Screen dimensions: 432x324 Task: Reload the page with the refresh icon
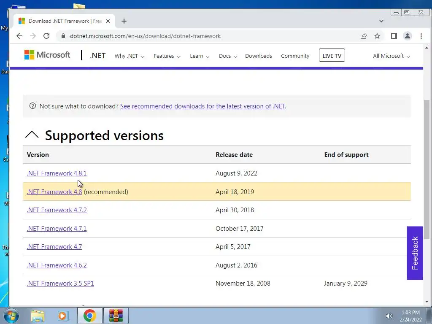coord(46,36)
